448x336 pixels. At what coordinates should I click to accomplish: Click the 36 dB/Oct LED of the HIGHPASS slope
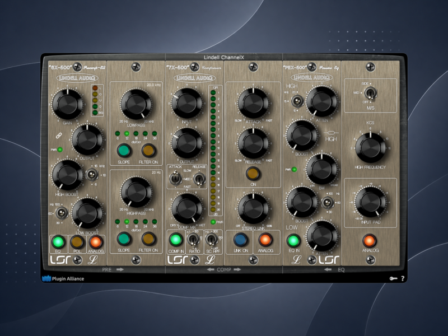tap(155, 221)
